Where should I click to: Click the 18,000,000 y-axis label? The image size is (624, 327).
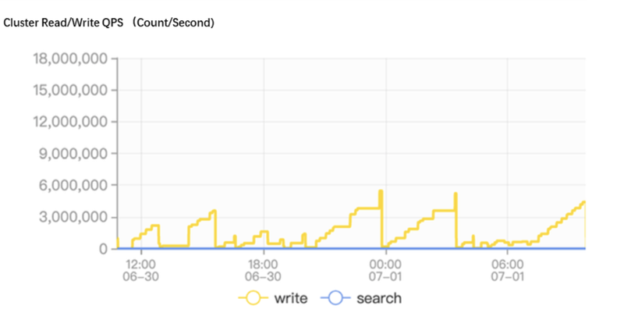click(x=70, y=59)
